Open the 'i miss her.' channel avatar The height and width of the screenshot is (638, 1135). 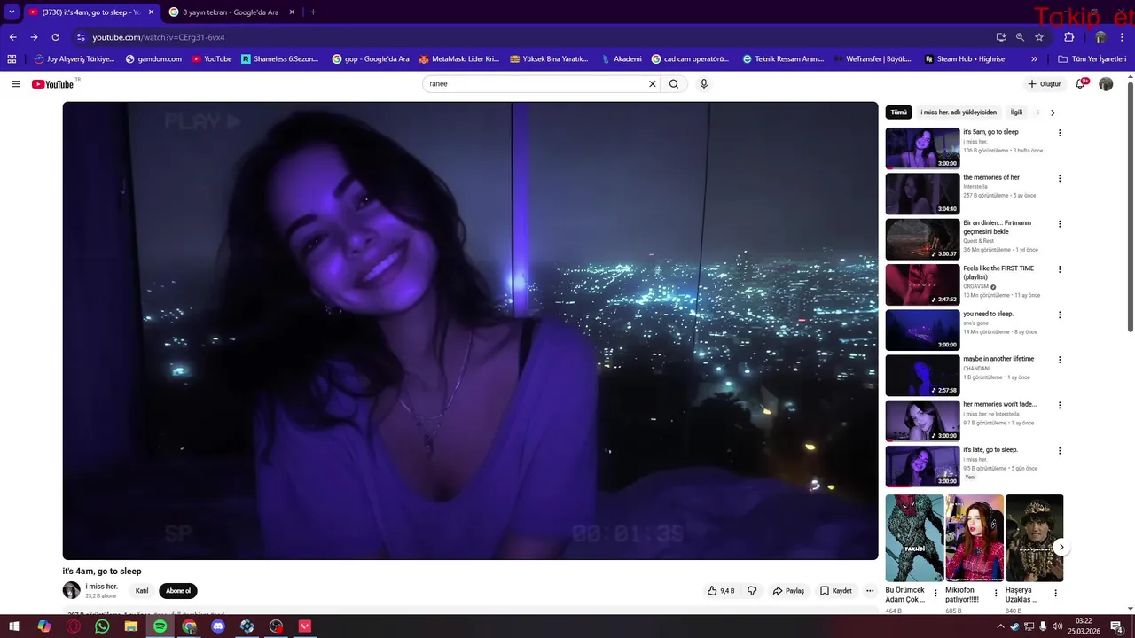(x=71, y=590)
